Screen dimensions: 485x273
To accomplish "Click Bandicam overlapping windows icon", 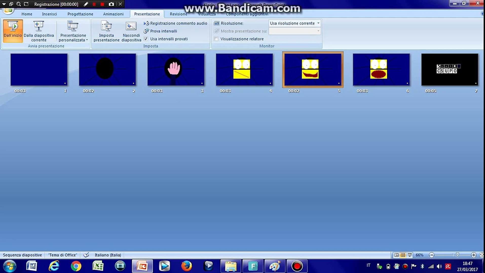I will pyautogui.click(x=11, y=4).
